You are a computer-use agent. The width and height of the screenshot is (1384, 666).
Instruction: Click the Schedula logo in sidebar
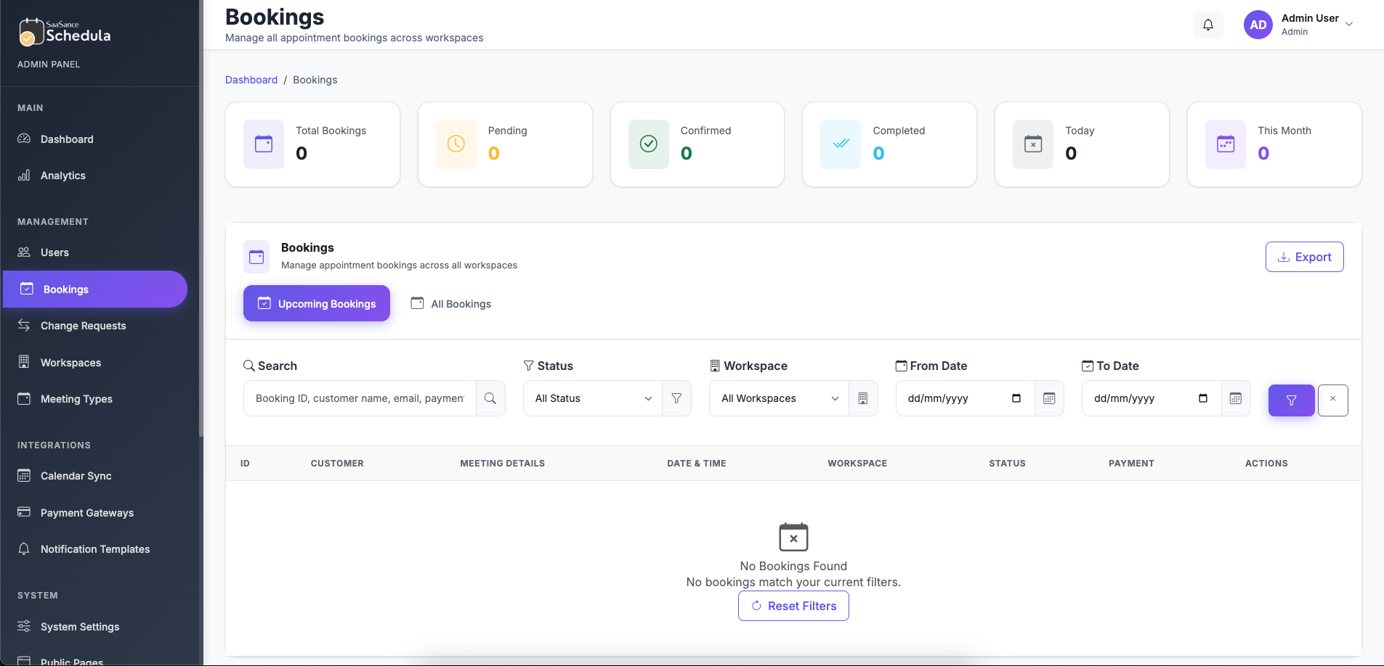(64, 32)
